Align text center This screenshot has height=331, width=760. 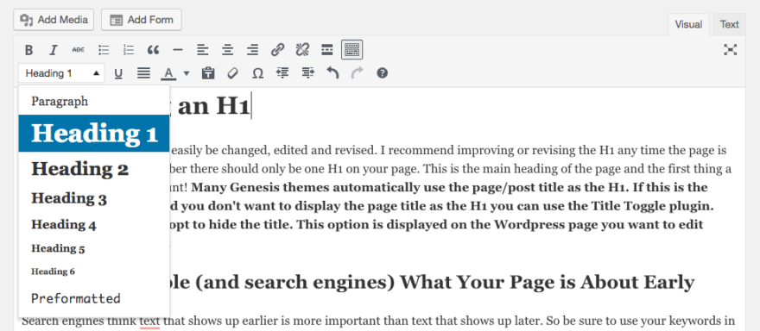click(228, 50)
